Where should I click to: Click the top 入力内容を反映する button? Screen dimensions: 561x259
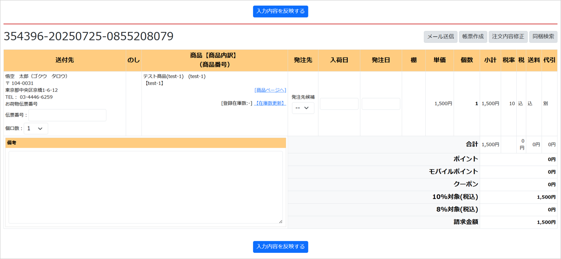pos(280,11)
